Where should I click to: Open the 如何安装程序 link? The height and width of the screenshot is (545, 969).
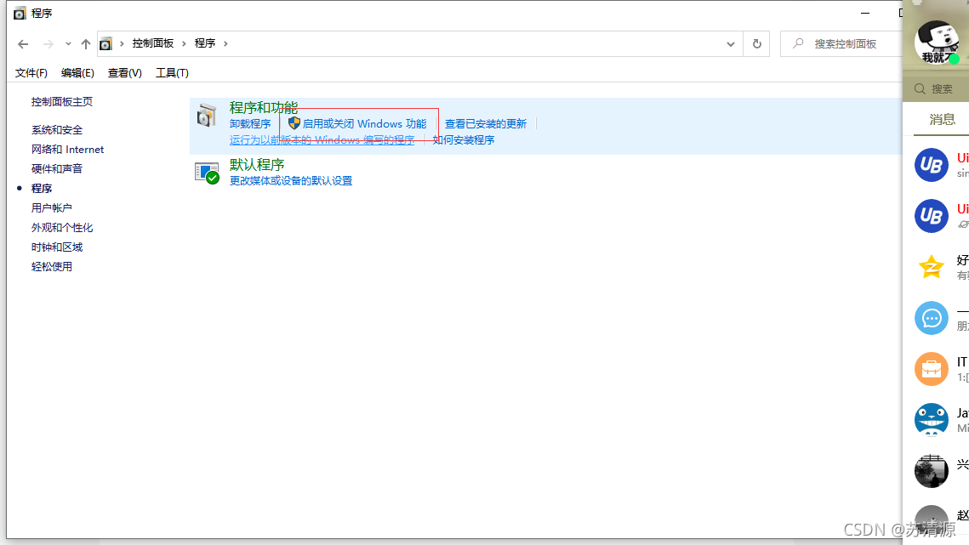tap(463, 139)
